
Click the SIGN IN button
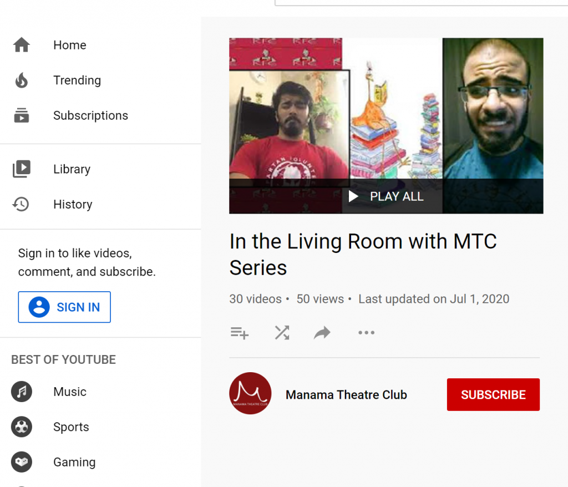[64, 307]
